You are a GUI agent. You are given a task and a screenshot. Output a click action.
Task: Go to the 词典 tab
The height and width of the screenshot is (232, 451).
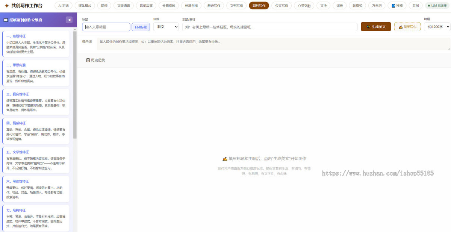point(340,6)
